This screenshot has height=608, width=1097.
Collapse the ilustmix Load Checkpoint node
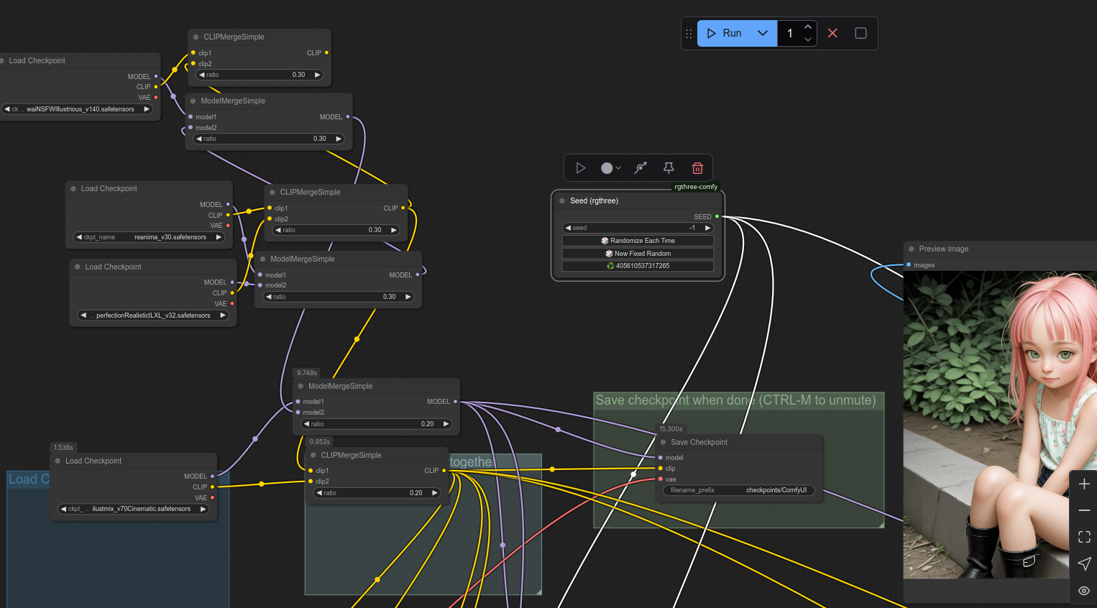tap(58, 461)
